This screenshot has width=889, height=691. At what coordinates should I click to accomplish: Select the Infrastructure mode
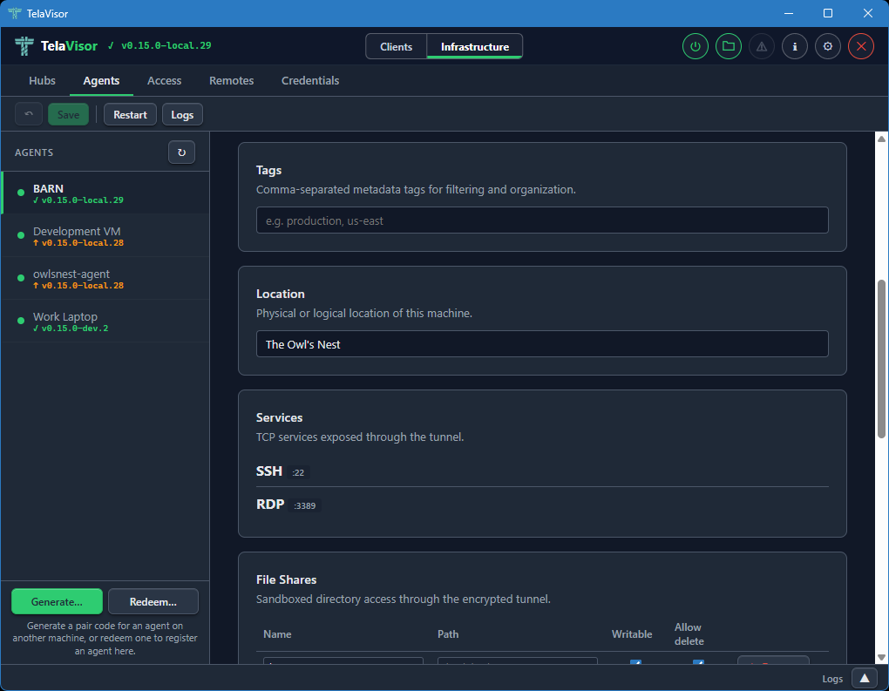474,46
